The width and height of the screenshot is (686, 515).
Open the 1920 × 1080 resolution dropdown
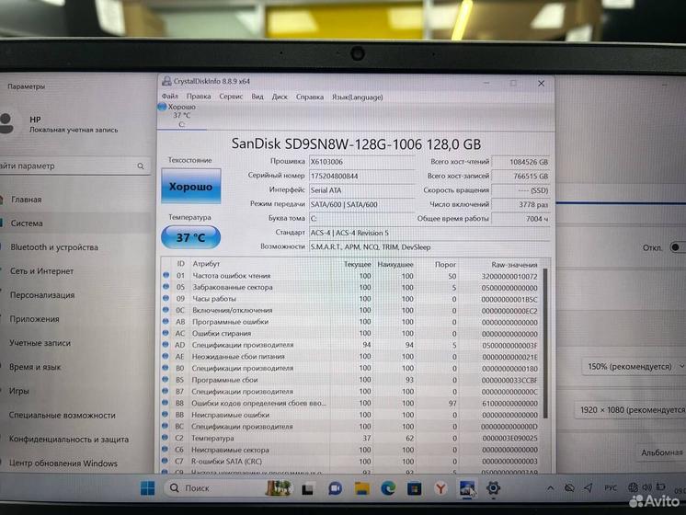click(631, 410)
